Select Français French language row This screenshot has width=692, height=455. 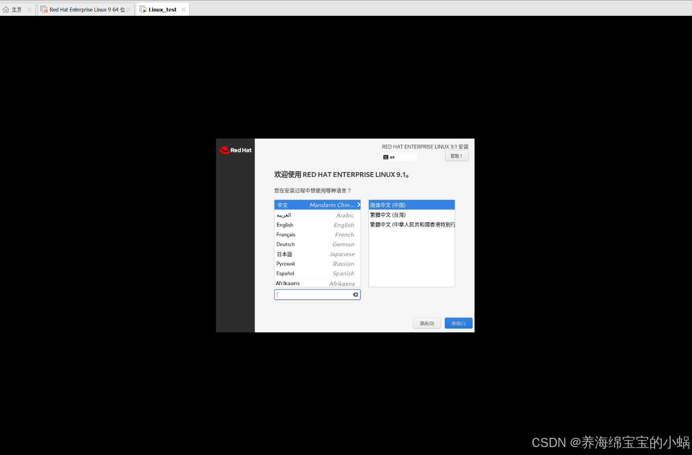[317, 235]
